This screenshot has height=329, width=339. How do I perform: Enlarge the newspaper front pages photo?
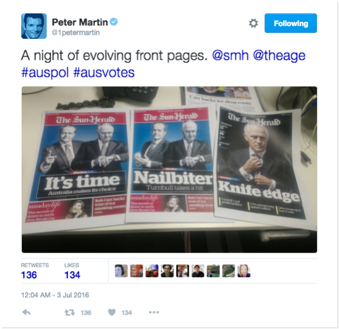point(169,169)
